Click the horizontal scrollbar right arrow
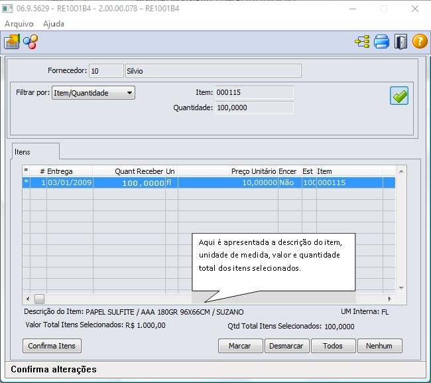 pos(389,299)
